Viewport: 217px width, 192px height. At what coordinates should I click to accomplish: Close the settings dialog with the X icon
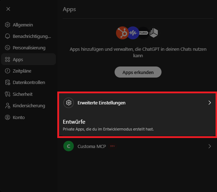pos(8,9)
